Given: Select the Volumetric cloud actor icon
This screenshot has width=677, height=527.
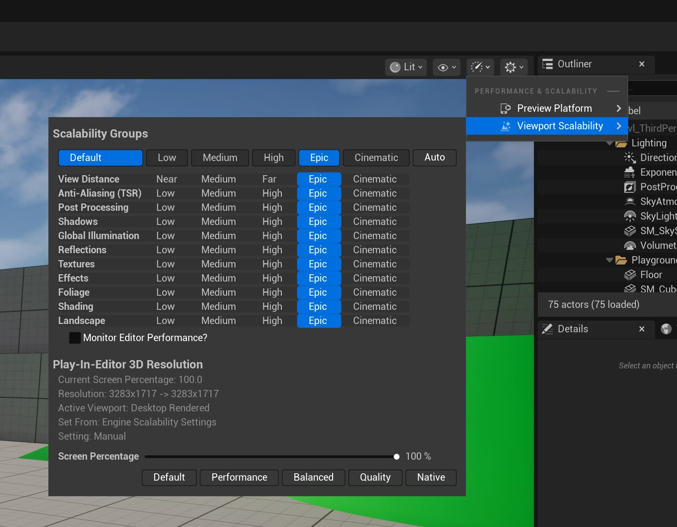Looking at the screenshot, I should click(630, 245).
